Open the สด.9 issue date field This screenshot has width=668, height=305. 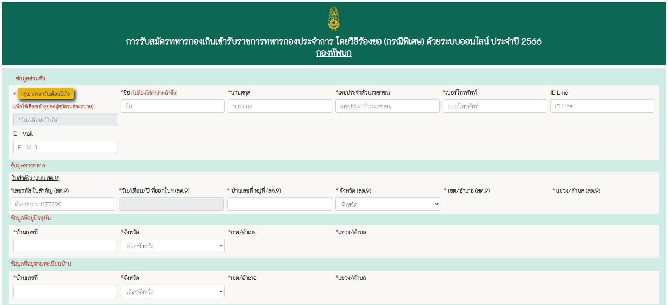(x=171, y=204)
